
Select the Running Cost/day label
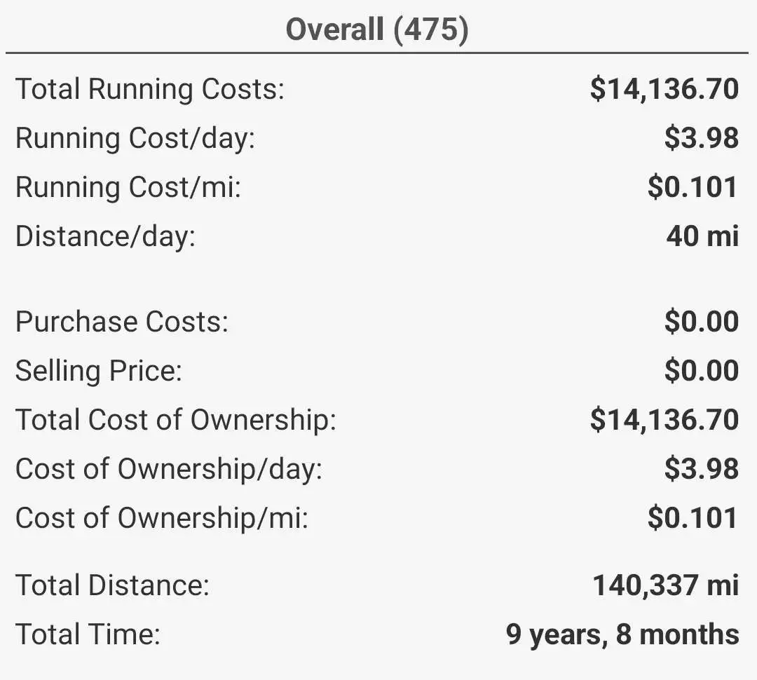point(135,138)
